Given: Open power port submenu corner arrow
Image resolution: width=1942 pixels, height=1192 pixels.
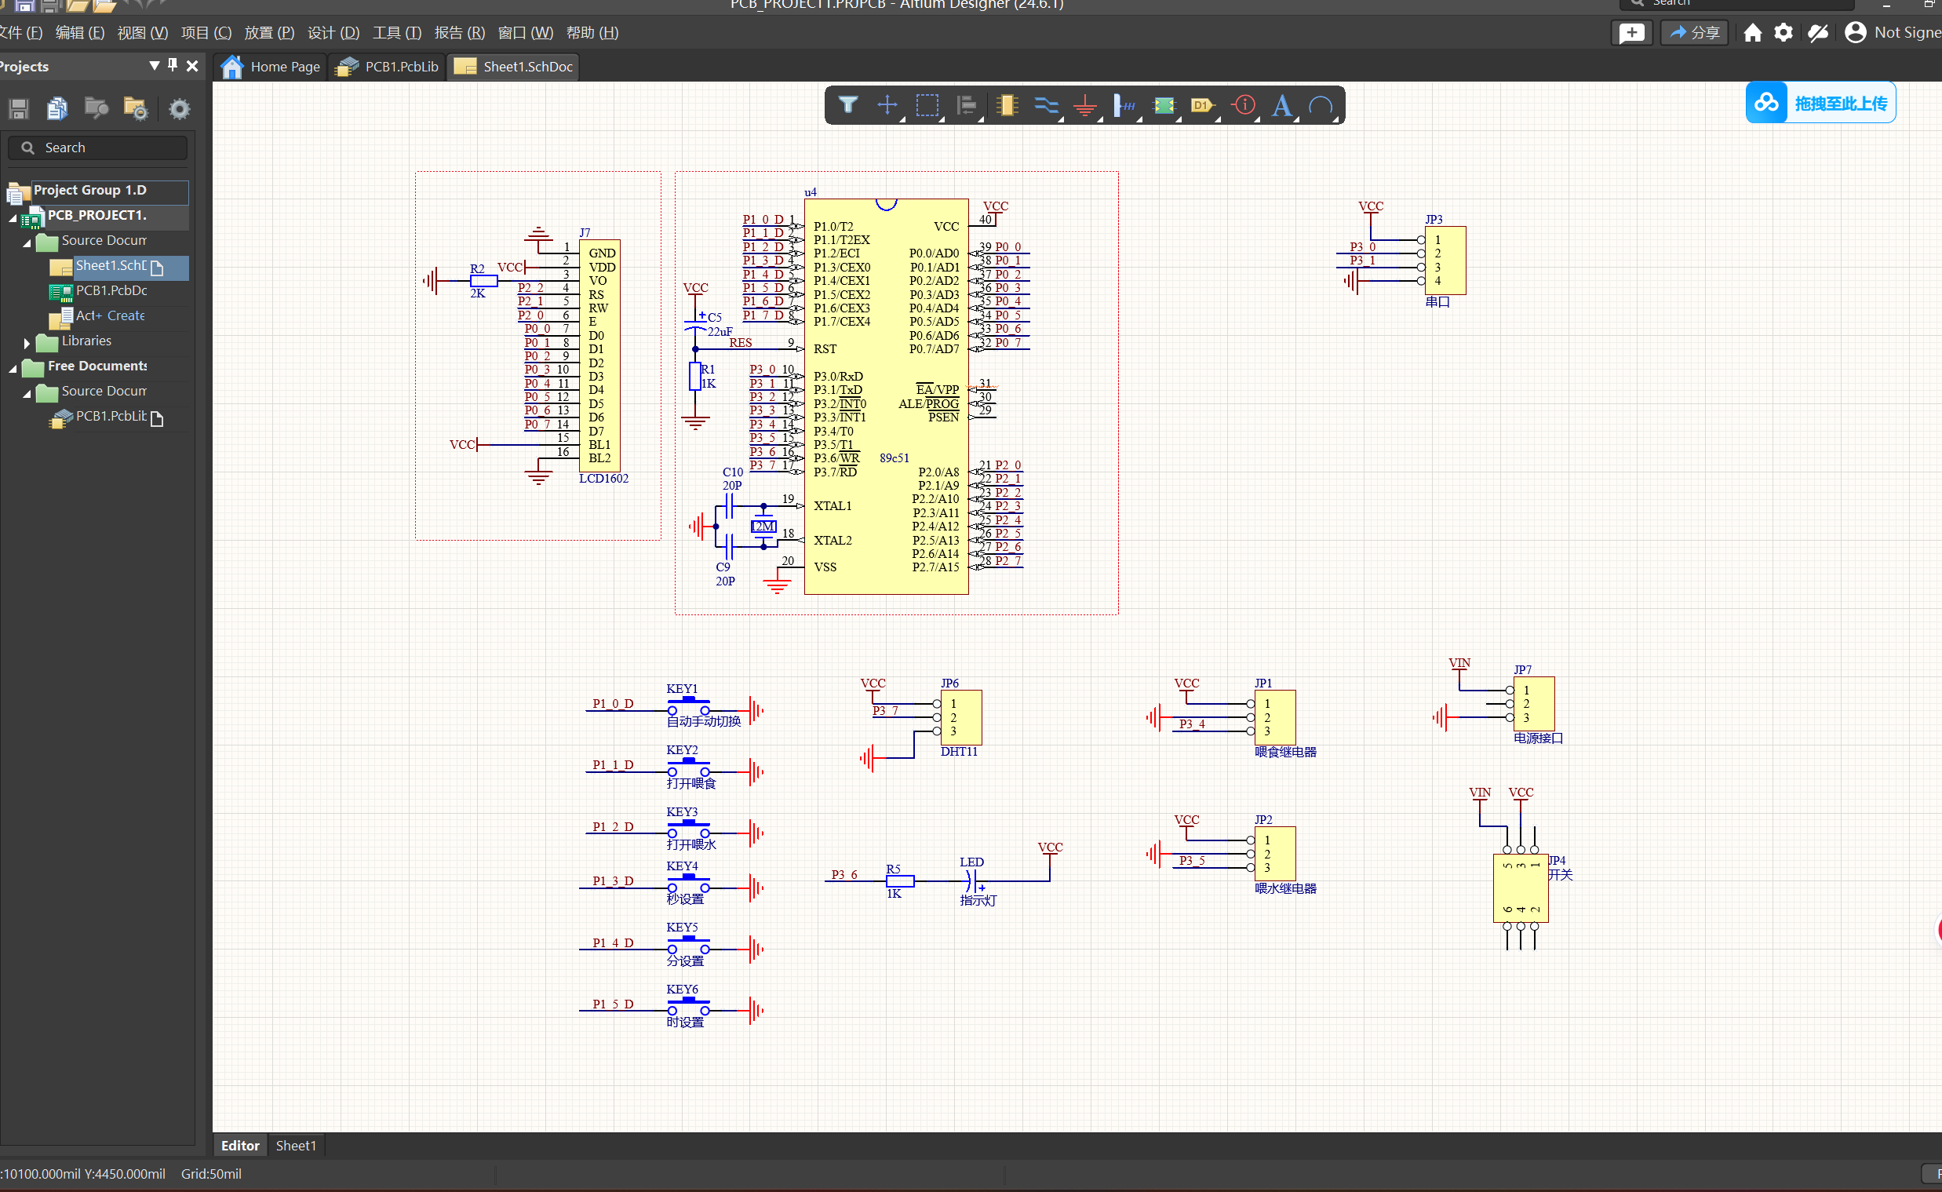Looking at the screenshot, I should pos(1100,120).
